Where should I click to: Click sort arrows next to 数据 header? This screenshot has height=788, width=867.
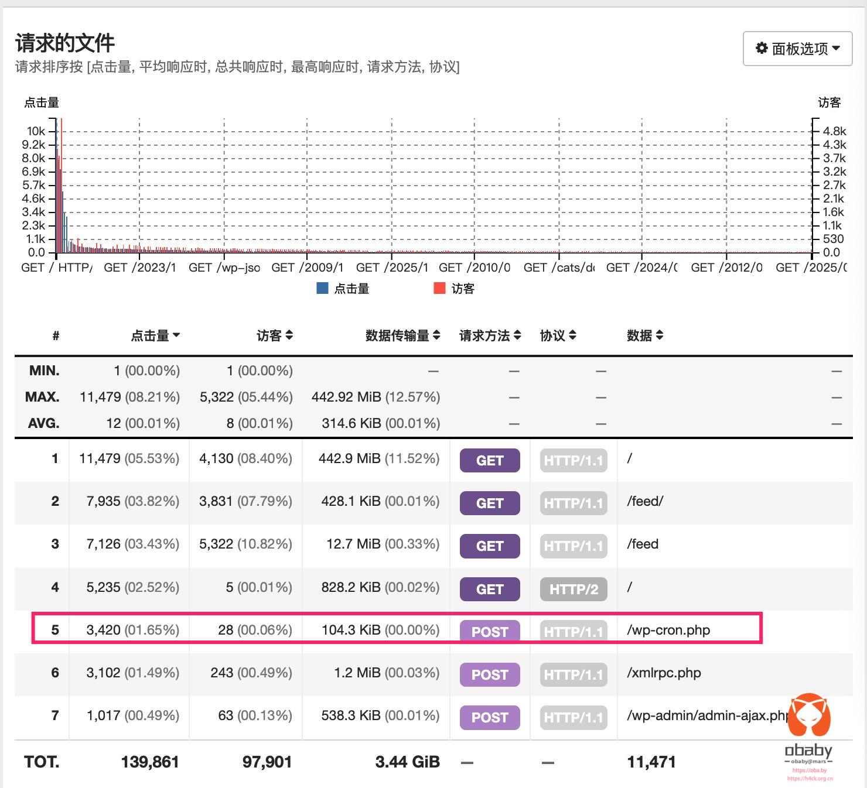(660, 335)
